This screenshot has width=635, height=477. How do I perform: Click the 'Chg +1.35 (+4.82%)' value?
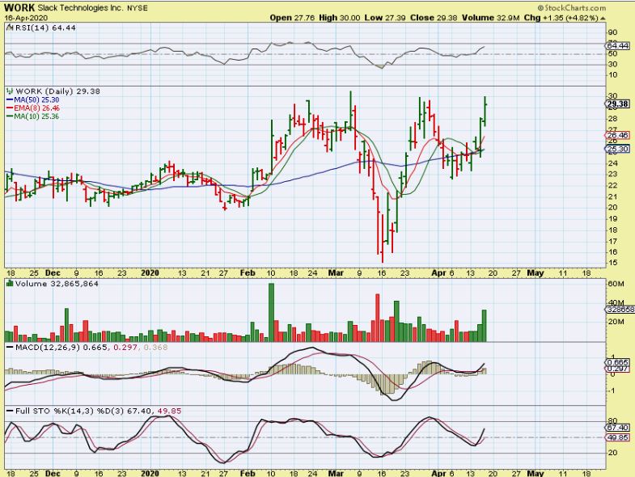tap(561, 18)
